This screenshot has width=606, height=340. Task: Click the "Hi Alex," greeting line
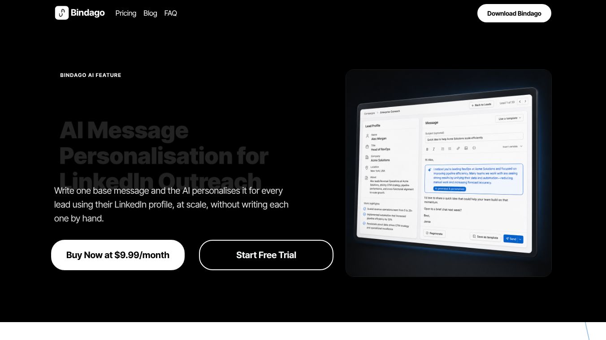(429, 160)
